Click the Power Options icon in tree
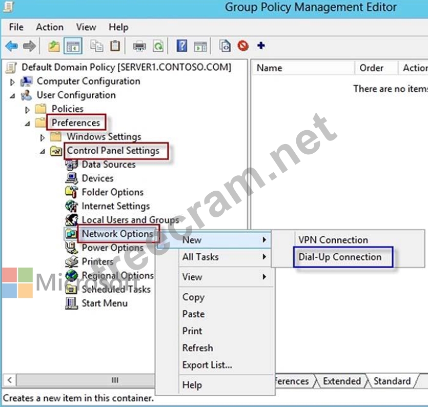Screen dimensions: 428x407 pos(72,248)
